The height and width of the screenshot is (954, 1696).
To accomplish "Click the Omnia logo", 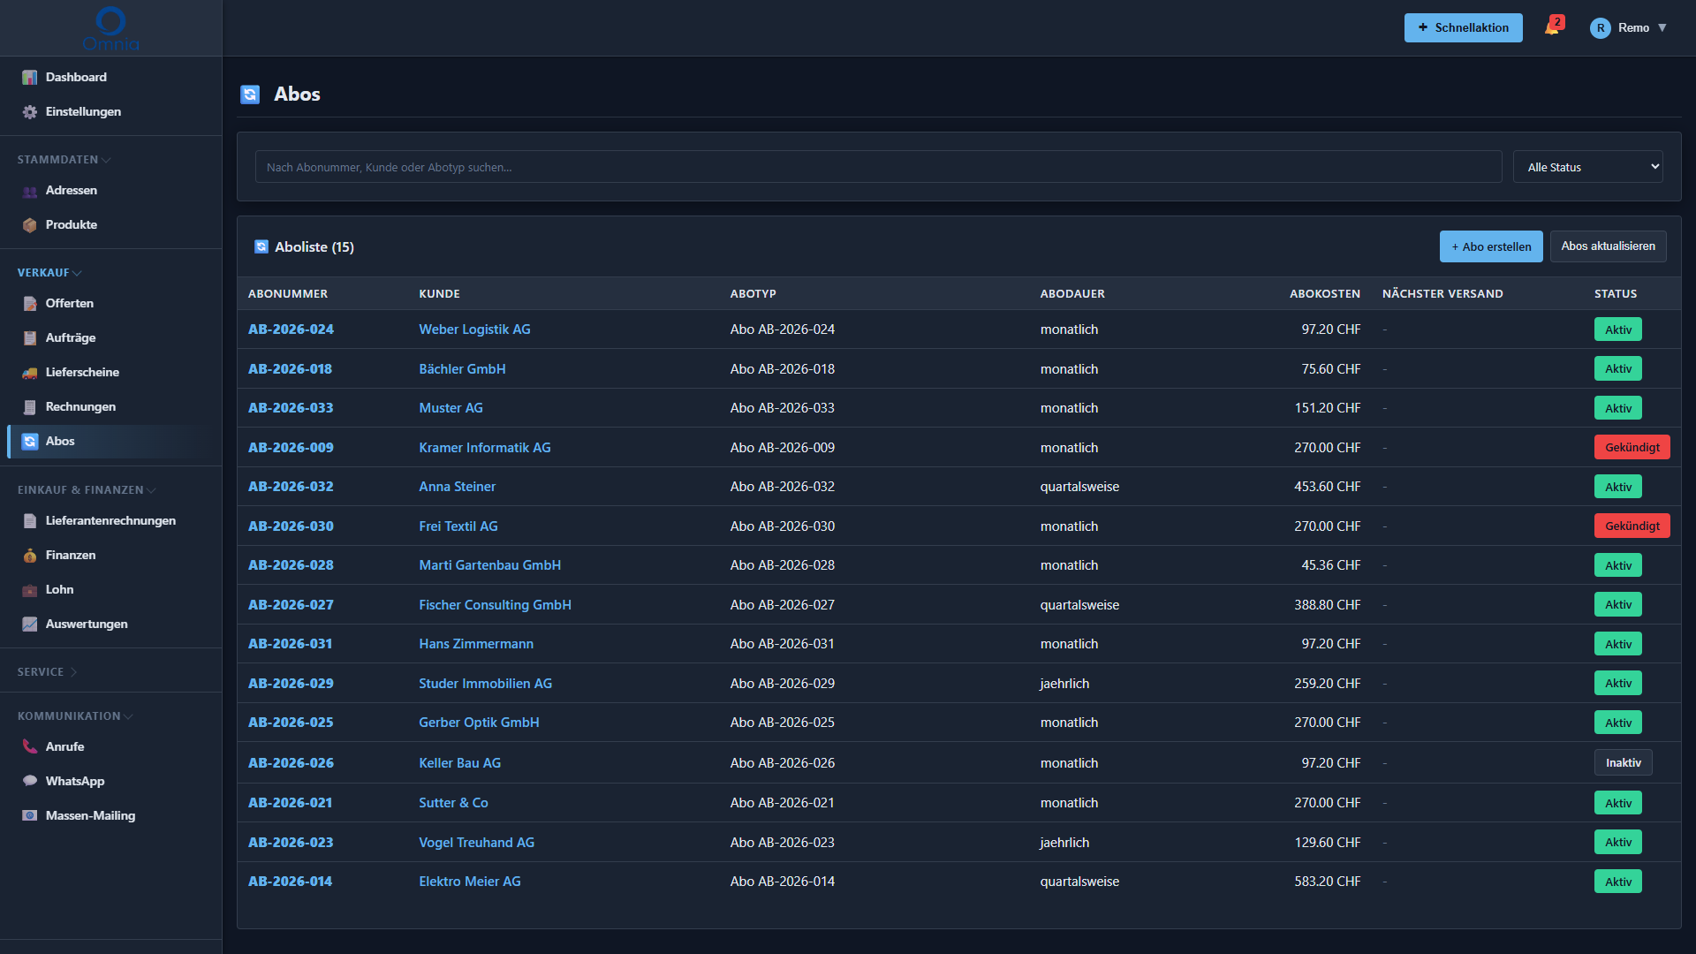I will (110, 28).
